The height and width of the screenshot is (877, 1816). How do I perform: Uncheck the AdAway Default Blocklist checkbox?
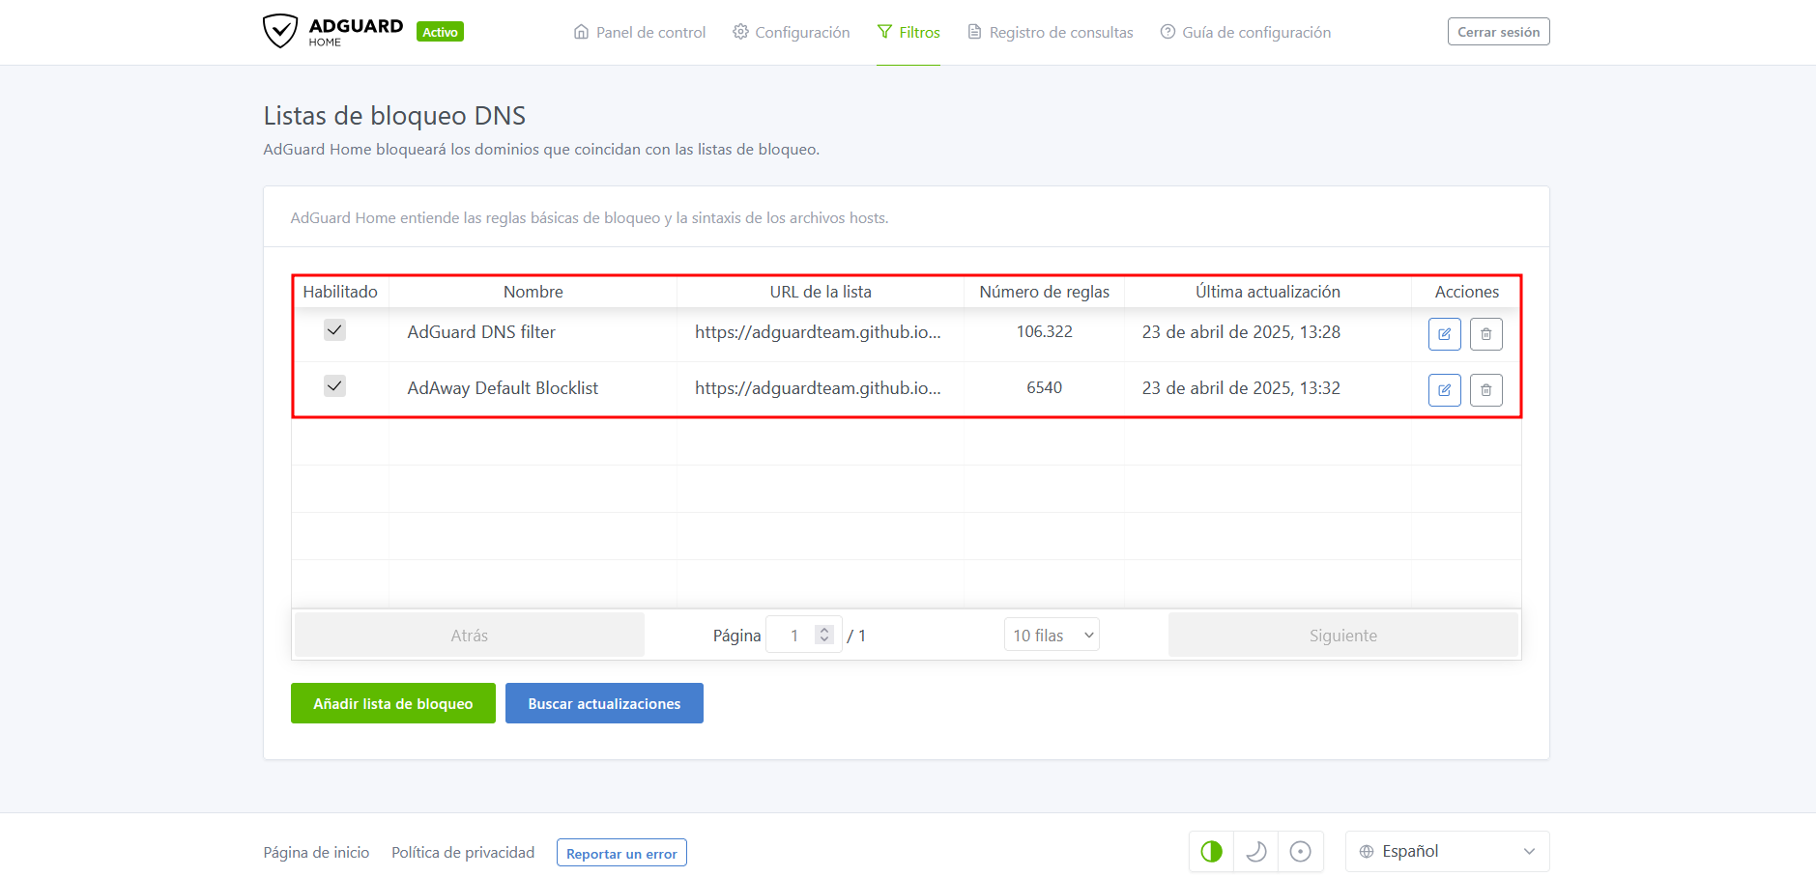(x=334, y=386)
